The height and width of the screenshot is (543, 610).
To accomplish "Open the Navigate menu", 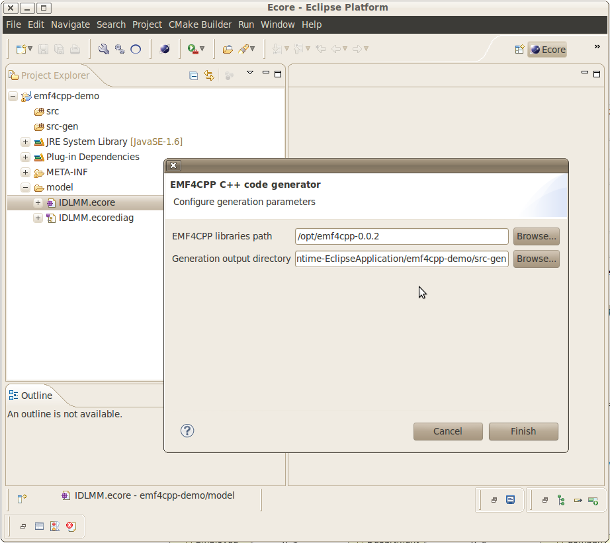I will pyautogui.click(x=70, y=24).
